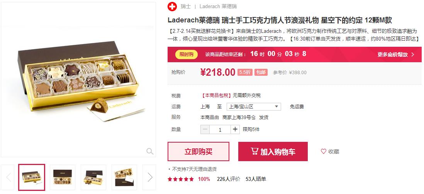The image size is (424, 194).
Task: Select the second thumbnail with closed box
Action: point(63,177)
